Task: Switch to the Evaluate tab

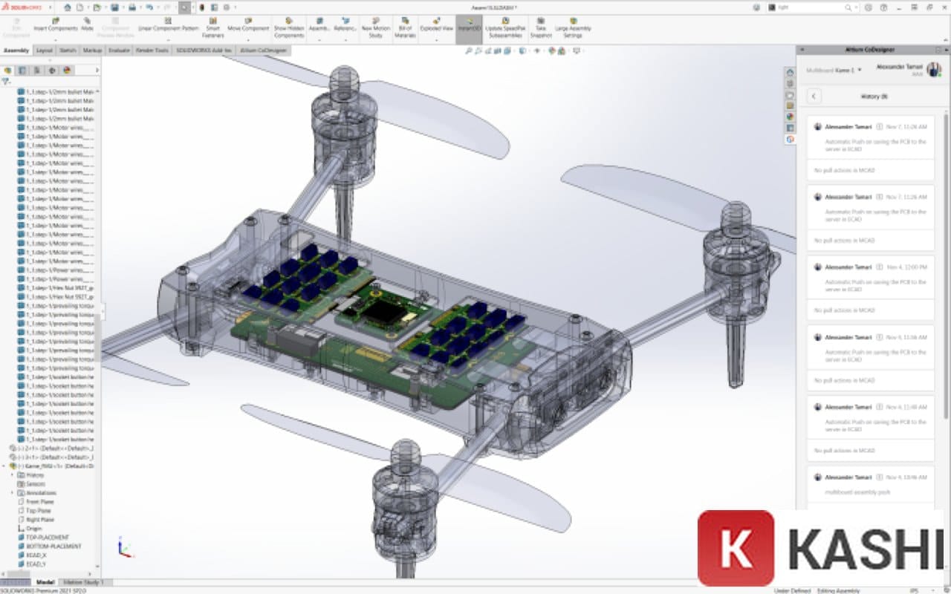Action: tap(118, 50)
